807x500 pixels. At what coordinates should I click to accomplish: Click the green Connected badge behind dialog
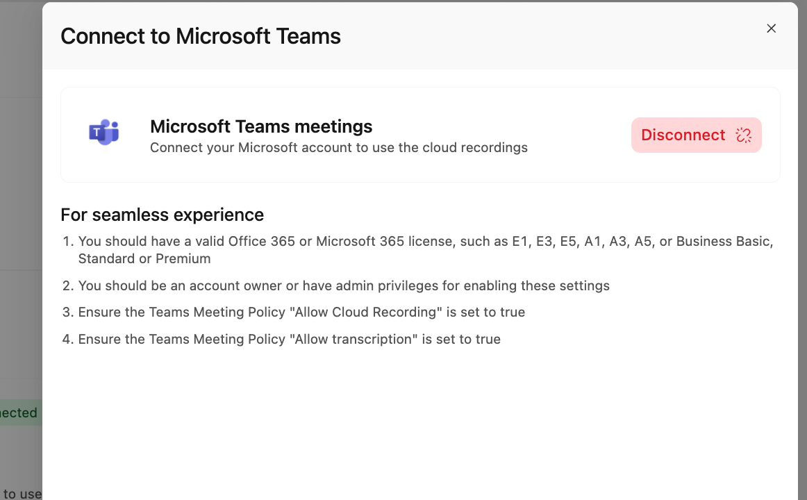pos(19,412)
